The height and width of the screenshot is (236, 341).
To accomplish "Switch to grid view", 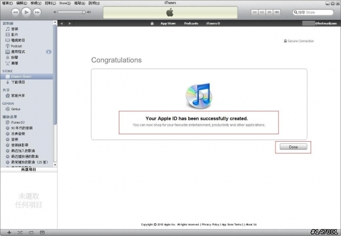I will coord(269,12).
